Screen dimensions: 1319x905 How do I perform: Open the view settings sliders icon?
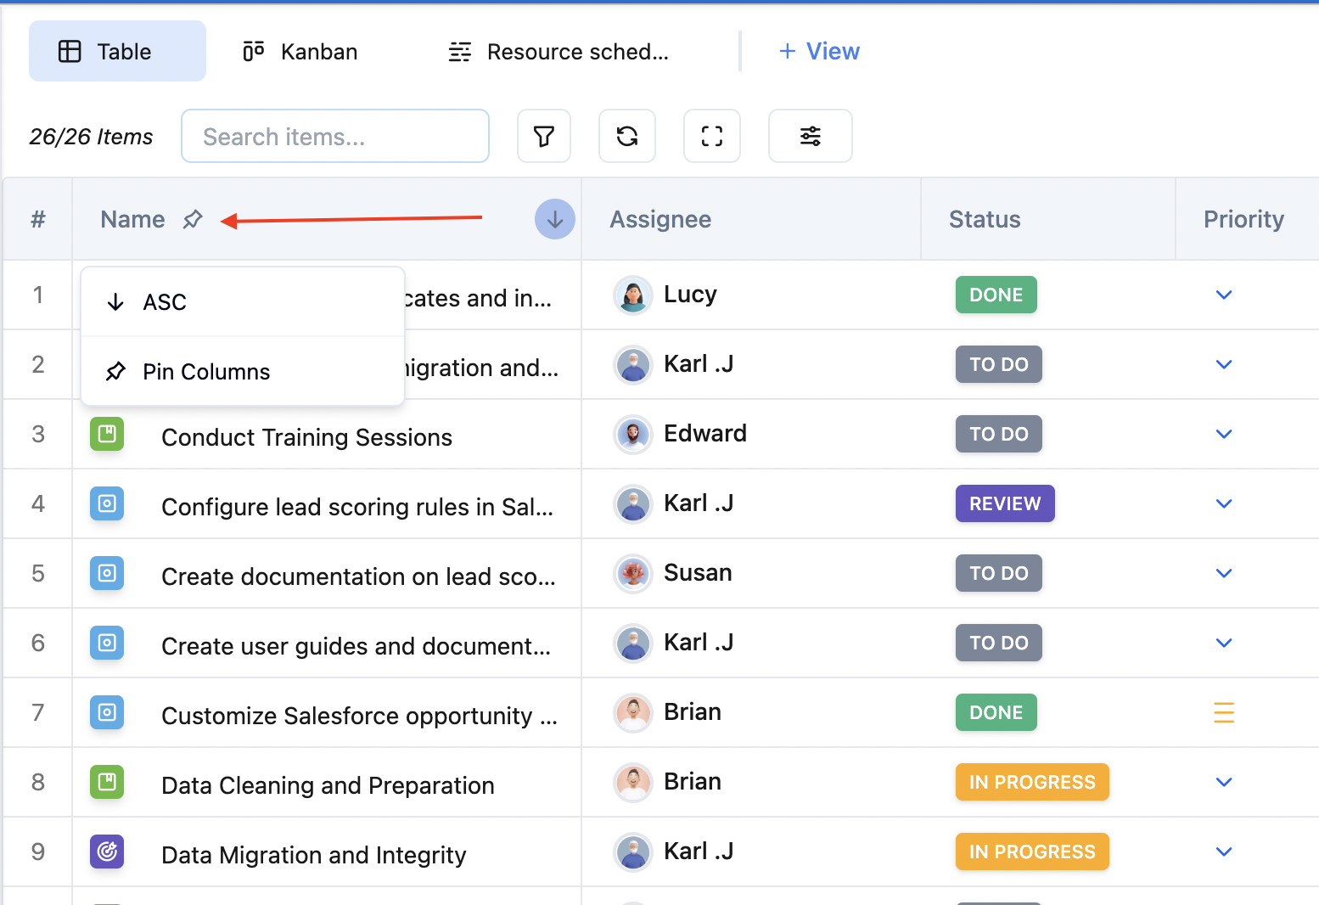tap(810, 136)
